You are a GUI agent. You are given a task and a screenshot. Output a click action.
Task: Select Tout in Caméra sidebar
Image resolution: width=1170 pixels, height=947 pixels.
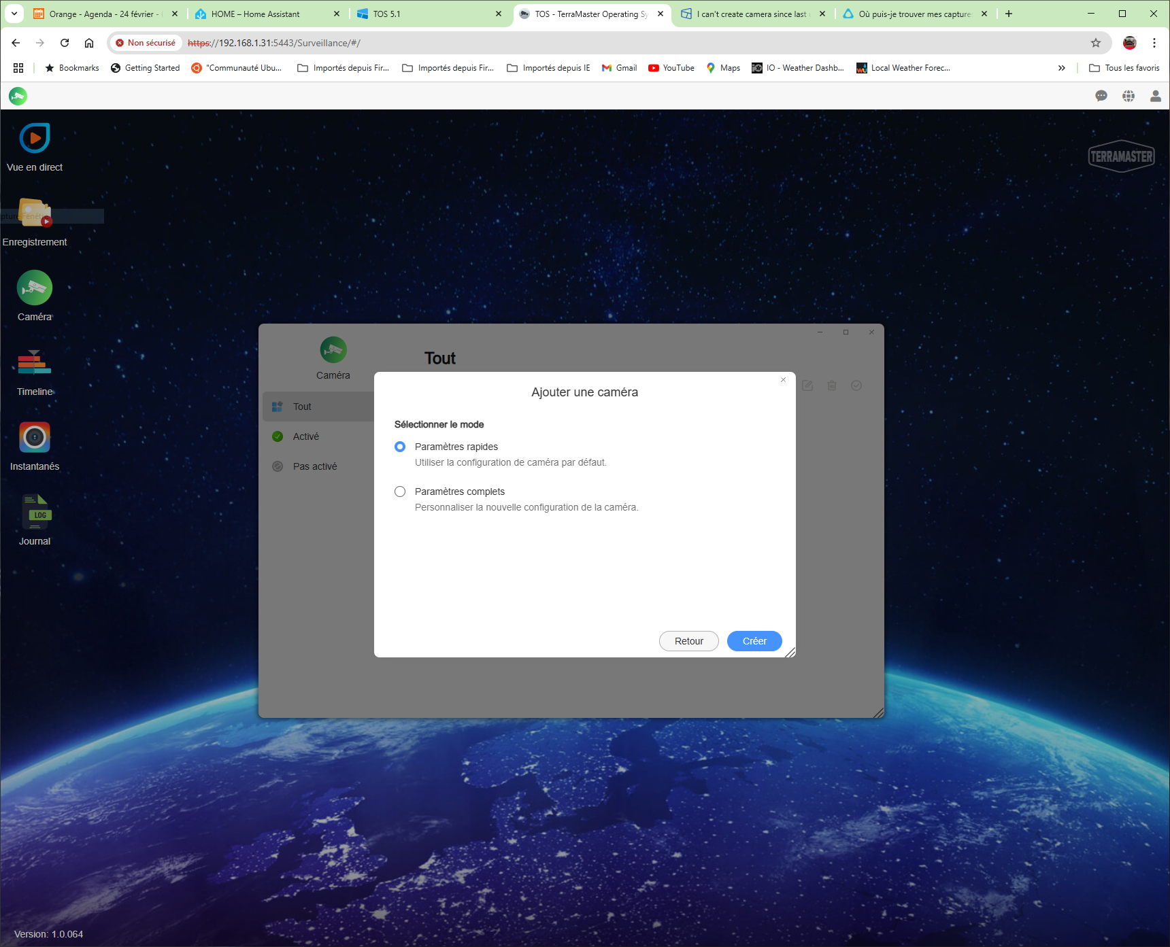[318, 407]
